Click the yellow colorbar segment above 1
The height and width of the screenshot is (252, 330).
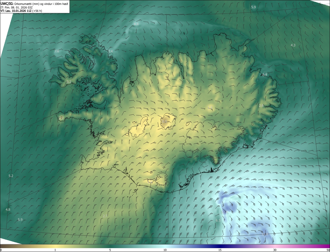pos(55,246)
